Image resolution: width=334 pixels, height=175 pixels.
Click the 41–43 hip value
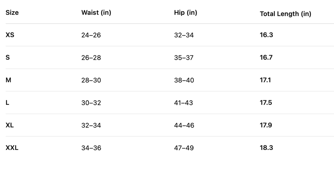pyautogui.click(x=183, y=103)
